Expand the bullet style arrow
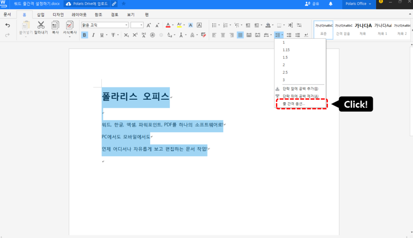The height and width of the screenshot is (238, 413). coord(219,25)
